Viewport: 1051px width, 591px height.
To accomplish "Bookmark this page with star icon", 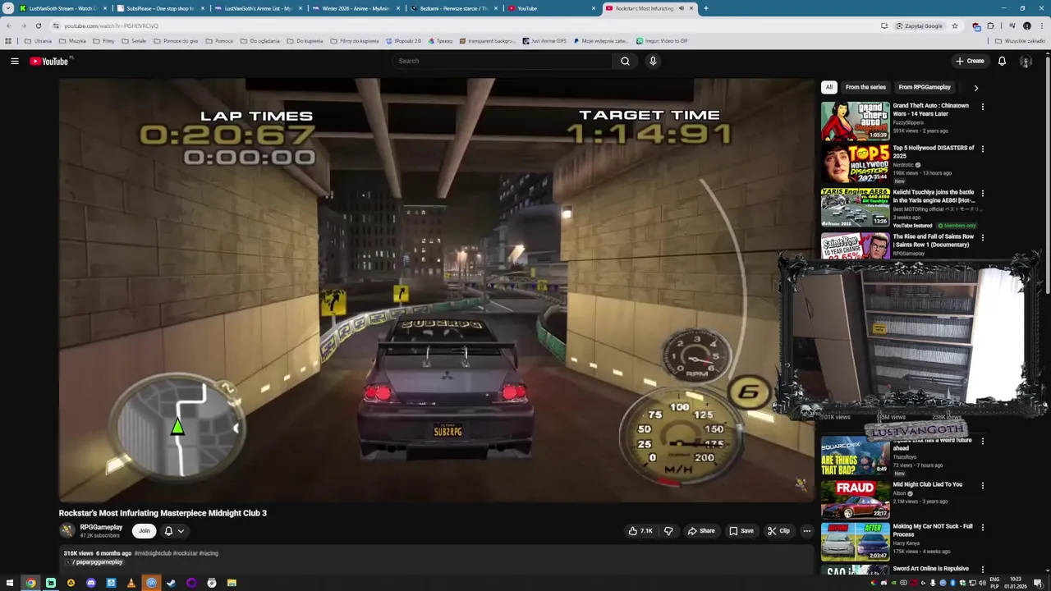I will point(954,25).
